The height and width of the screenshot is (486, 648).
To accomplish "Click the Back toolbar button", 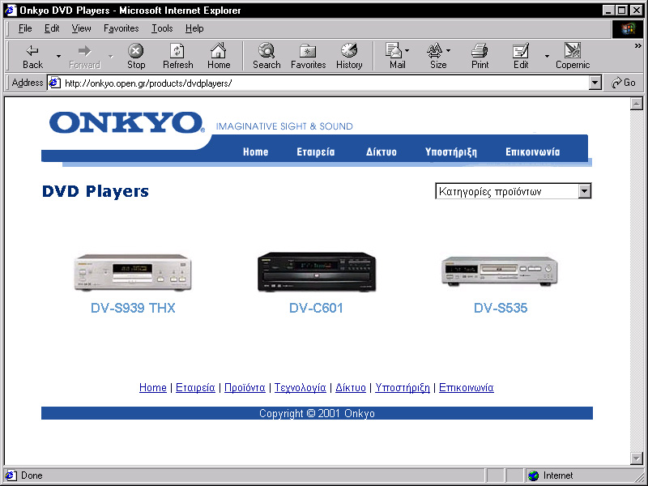I will coord(32,56).
